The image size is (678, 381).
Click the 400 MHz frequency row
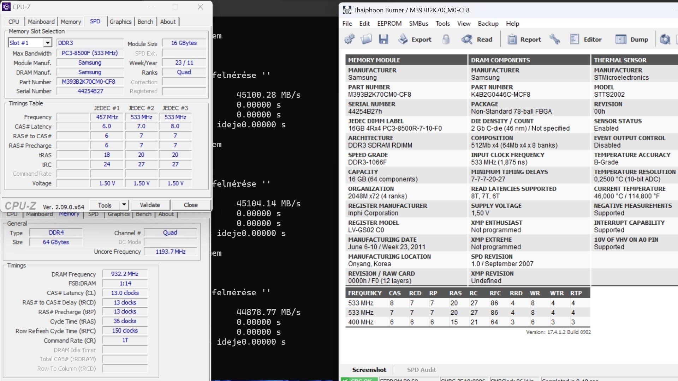coord(468,322)
